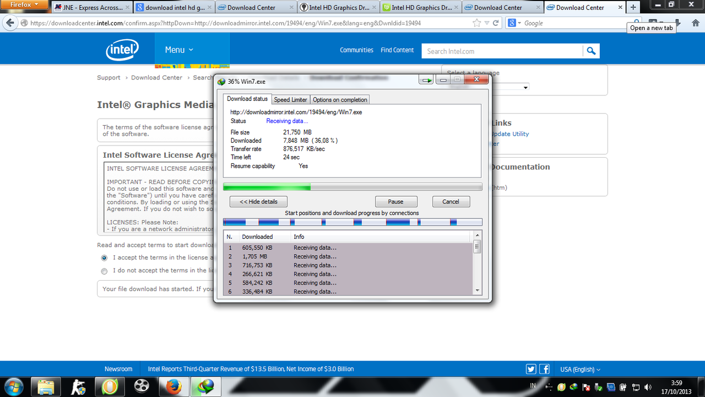
Task: Open the Communities link
Action: 356,50
